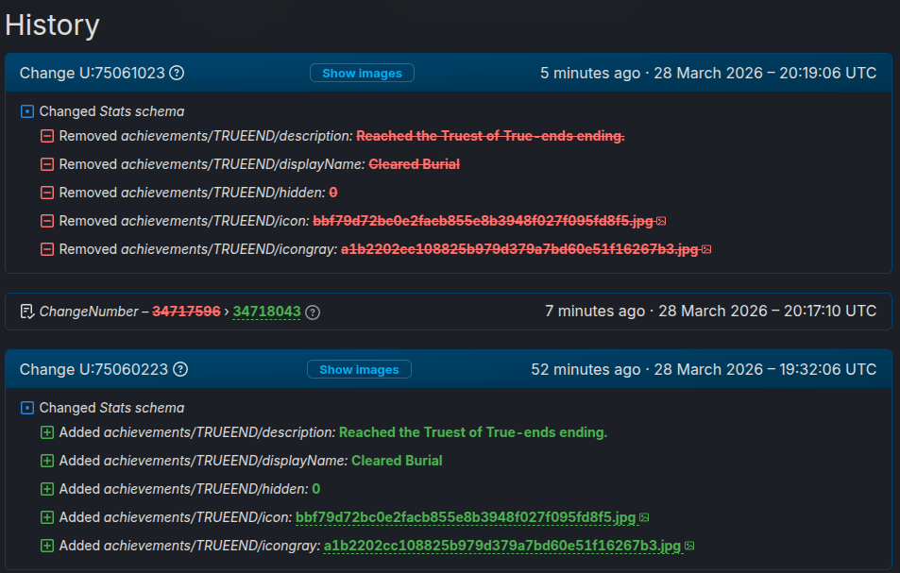The image size is (900, 573).
Task: Click old changenumber 34717596
Action: [186, 312]
